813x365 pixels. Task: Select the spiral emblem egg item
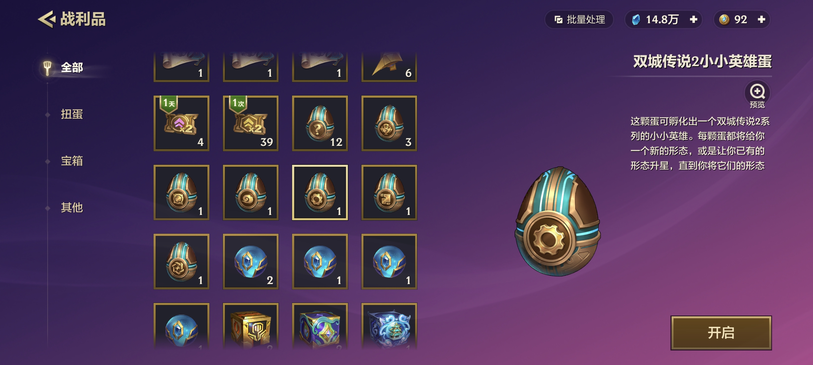[251, 192]
